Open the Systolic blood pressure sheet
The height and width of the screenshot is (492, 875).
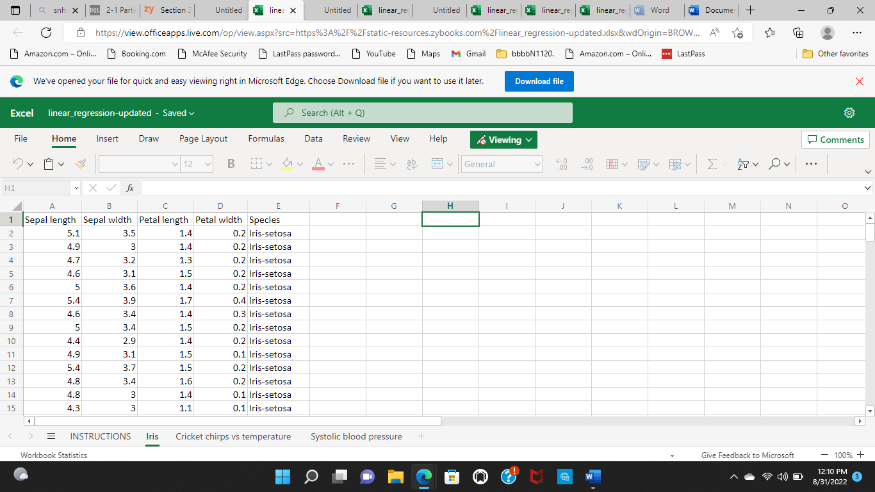pos(356,436)
